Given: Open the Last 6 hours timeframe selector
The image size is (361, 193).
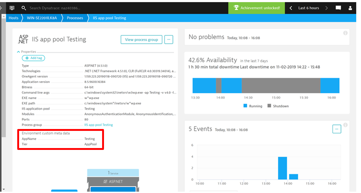Looking at the screenshot, I should pyautogui.click(x=308, y=8).
